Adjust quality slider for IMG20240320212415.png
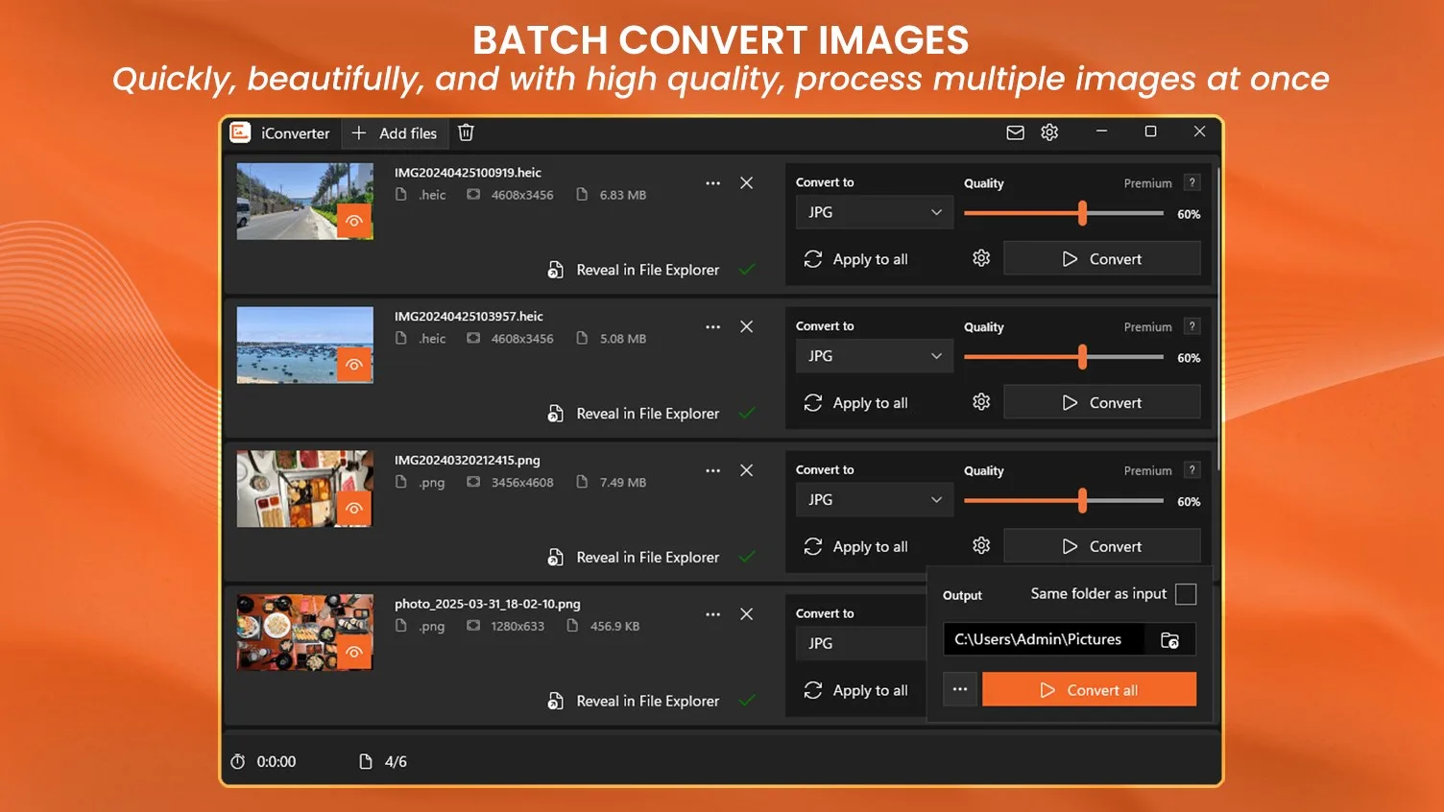This screenshot has height=812, width=1444. click(1083, 501)
